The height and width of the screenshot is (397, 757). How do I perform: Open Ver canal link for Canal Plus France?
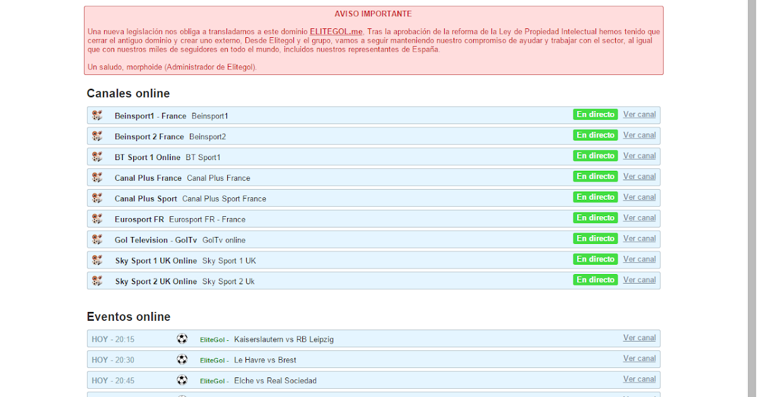click(639, 177)
